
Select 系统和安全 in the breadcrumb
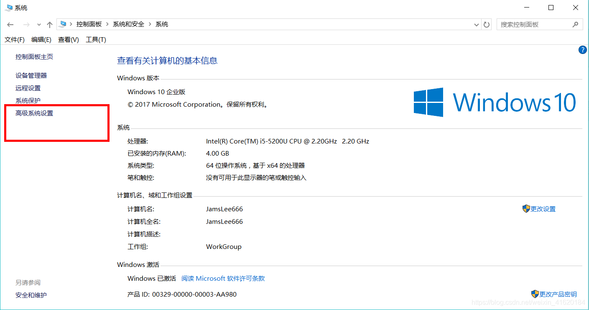(128, 24)
